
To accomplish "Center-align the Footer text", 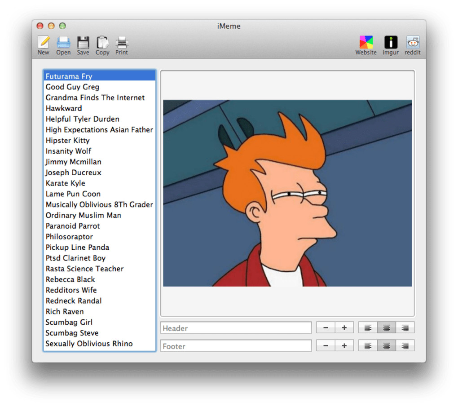I will (387, 345).
